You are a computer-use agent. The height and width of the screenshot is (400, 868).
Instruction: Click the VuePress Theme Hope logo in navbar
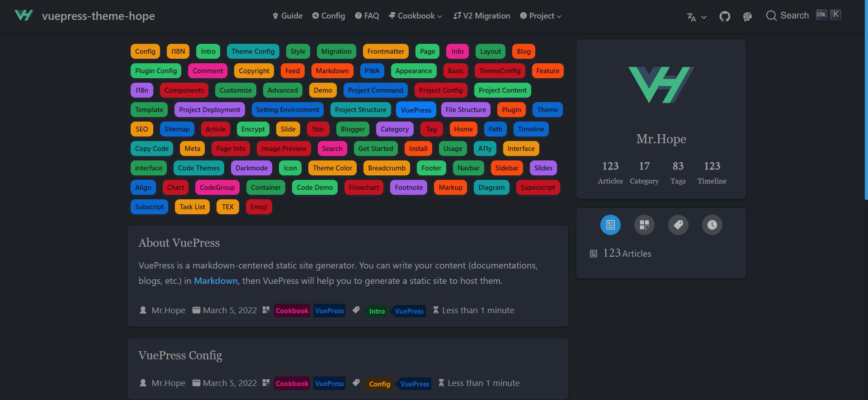[24, 16]
